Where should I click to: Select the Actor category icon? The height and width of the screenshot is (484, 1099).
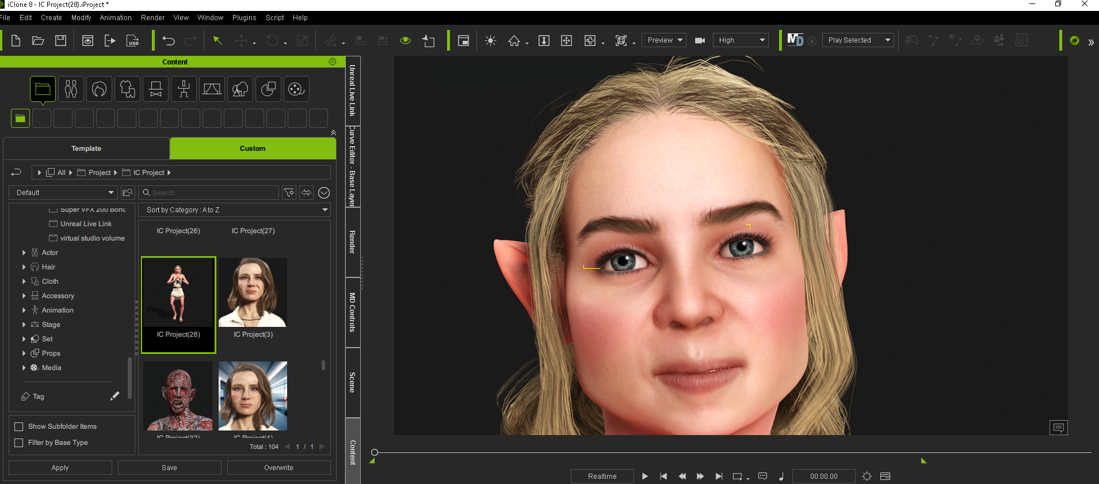[71, 89]
